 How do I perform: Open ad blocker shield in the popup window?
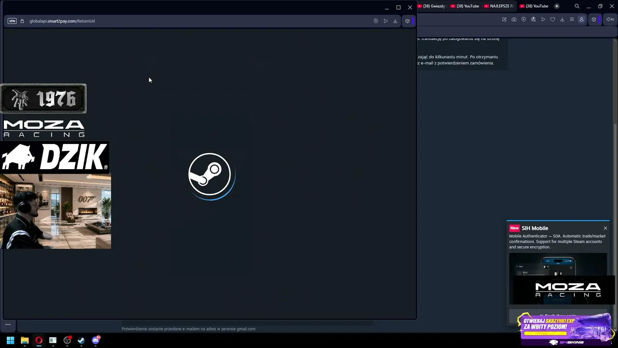(376, 21)
